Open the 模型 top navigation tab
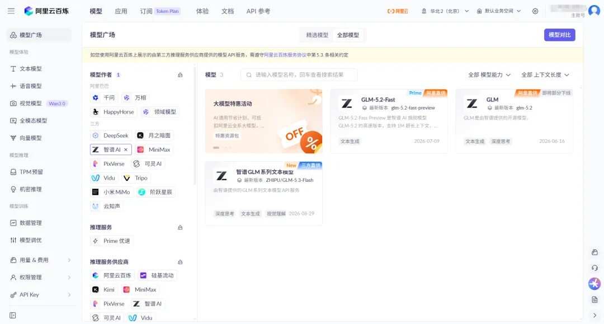The image size is (604, 324). tap(96, 11)
